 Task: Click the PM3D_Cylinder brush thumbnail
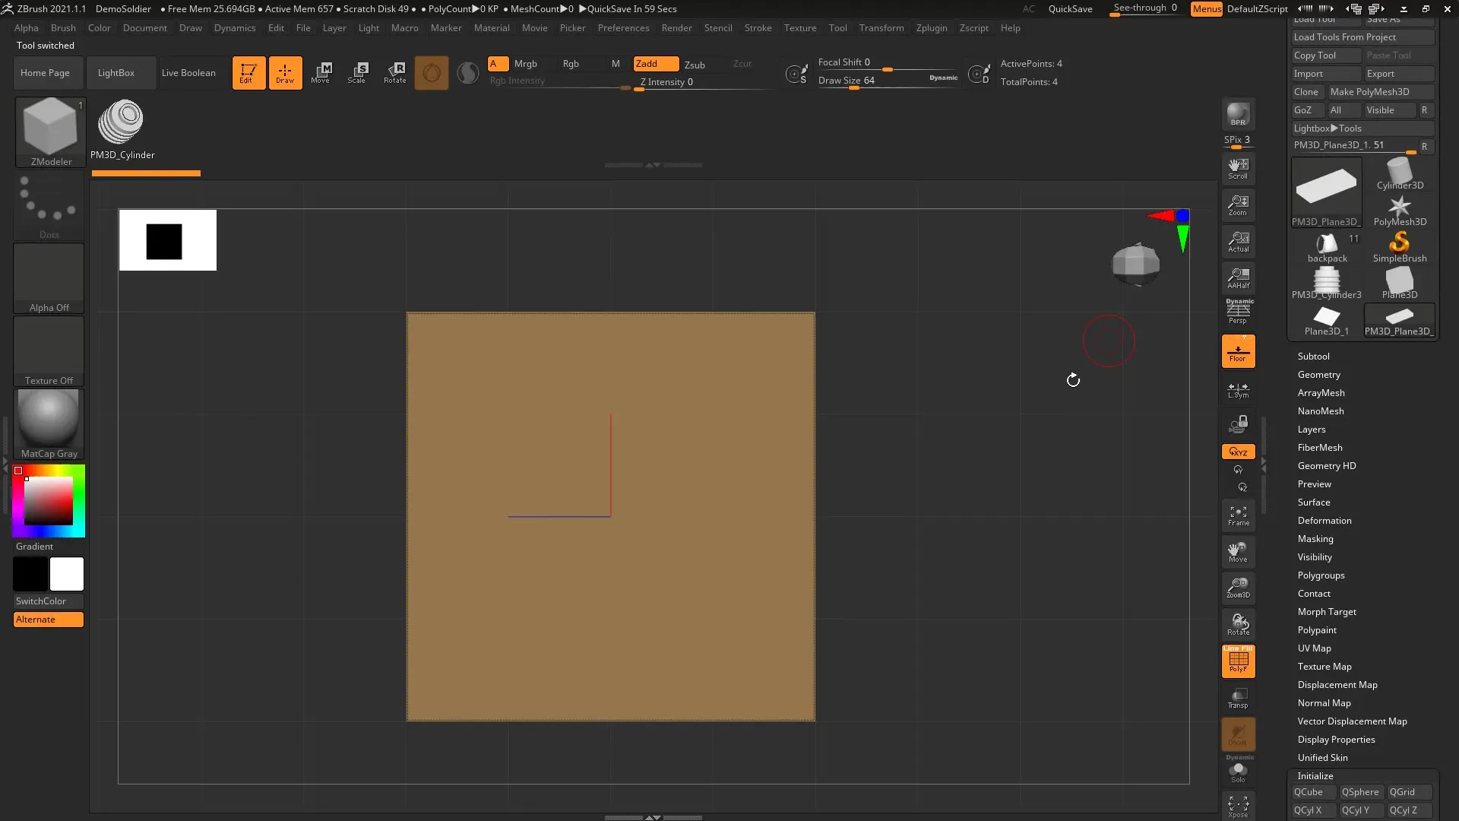(122, 129)
